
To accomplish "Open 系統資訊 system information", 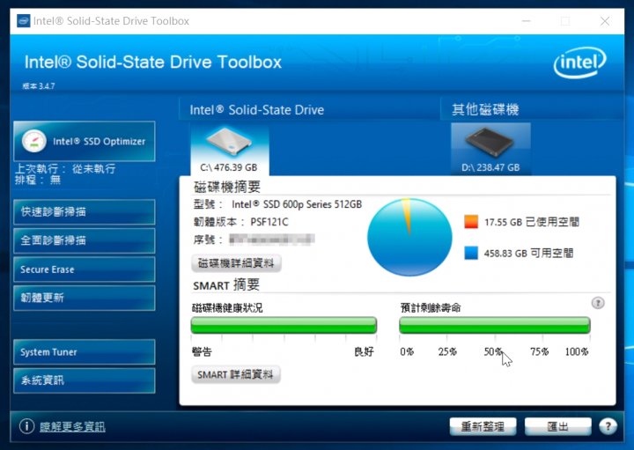I will 85,380.
